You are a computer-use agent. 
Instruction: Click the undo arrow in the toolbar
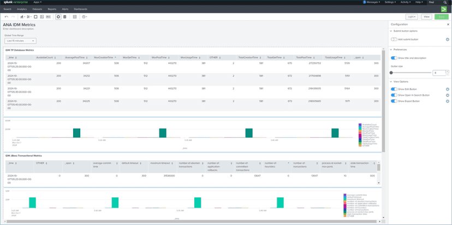tap(6, 17)
